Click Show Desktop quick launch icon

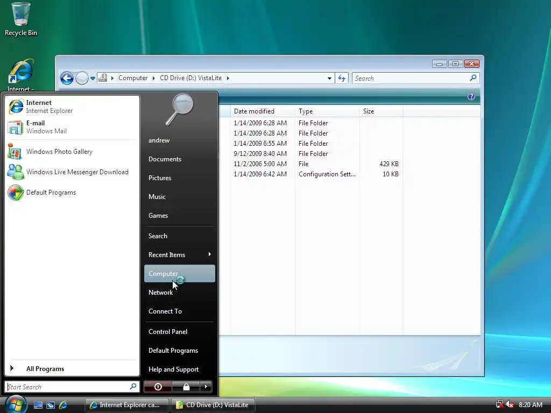(x=38, y=405)
